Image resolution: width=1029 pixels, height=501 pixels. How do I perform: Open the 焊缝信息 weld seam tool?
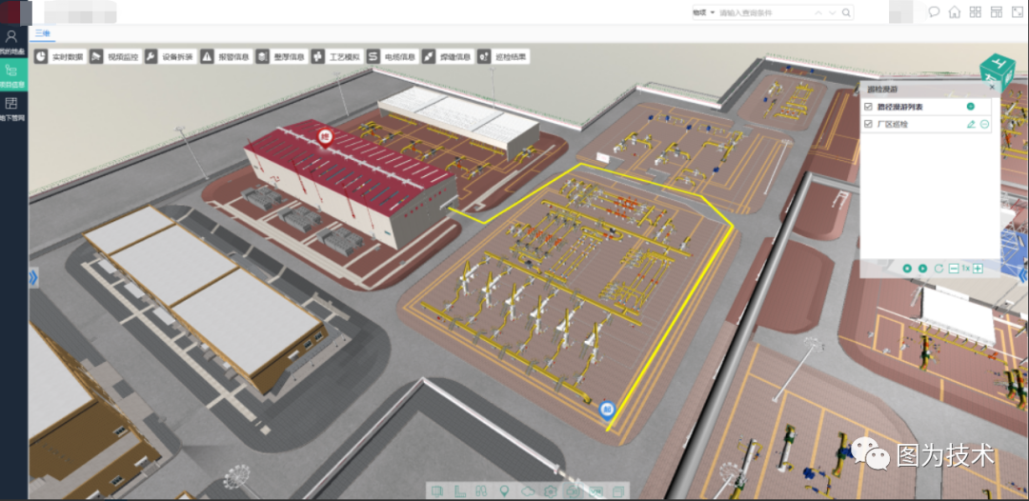tap(448, 57)
